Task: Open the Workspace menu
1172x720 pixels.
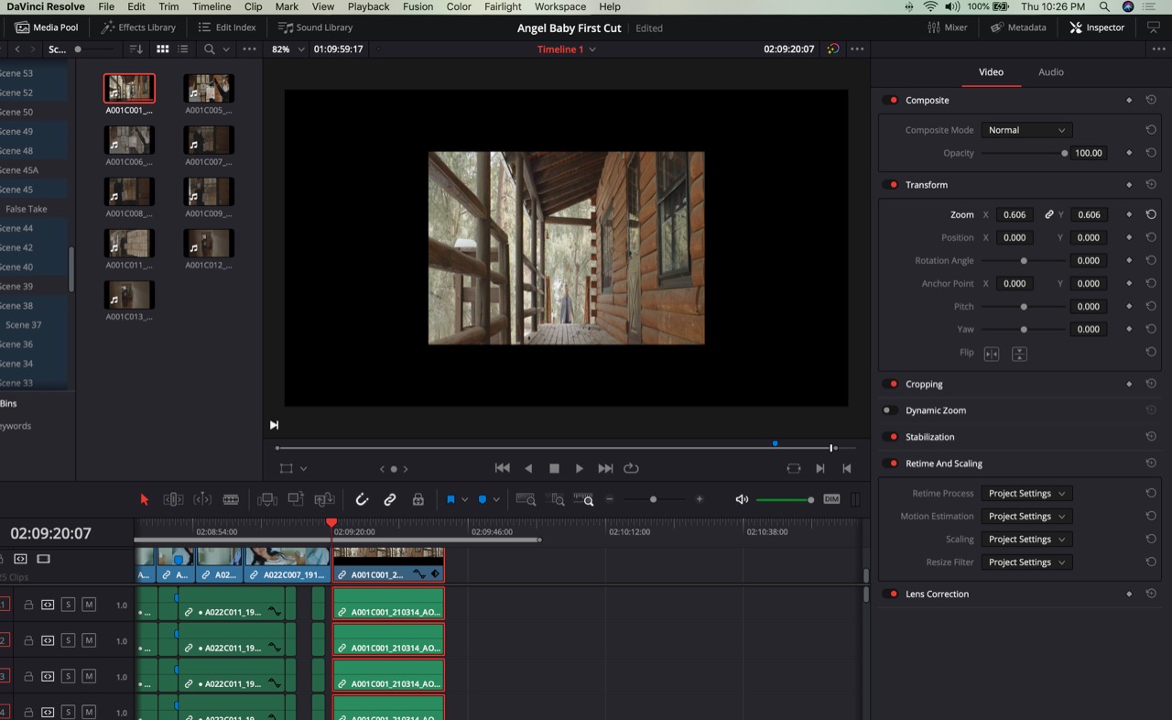Action: pos(560,6)
